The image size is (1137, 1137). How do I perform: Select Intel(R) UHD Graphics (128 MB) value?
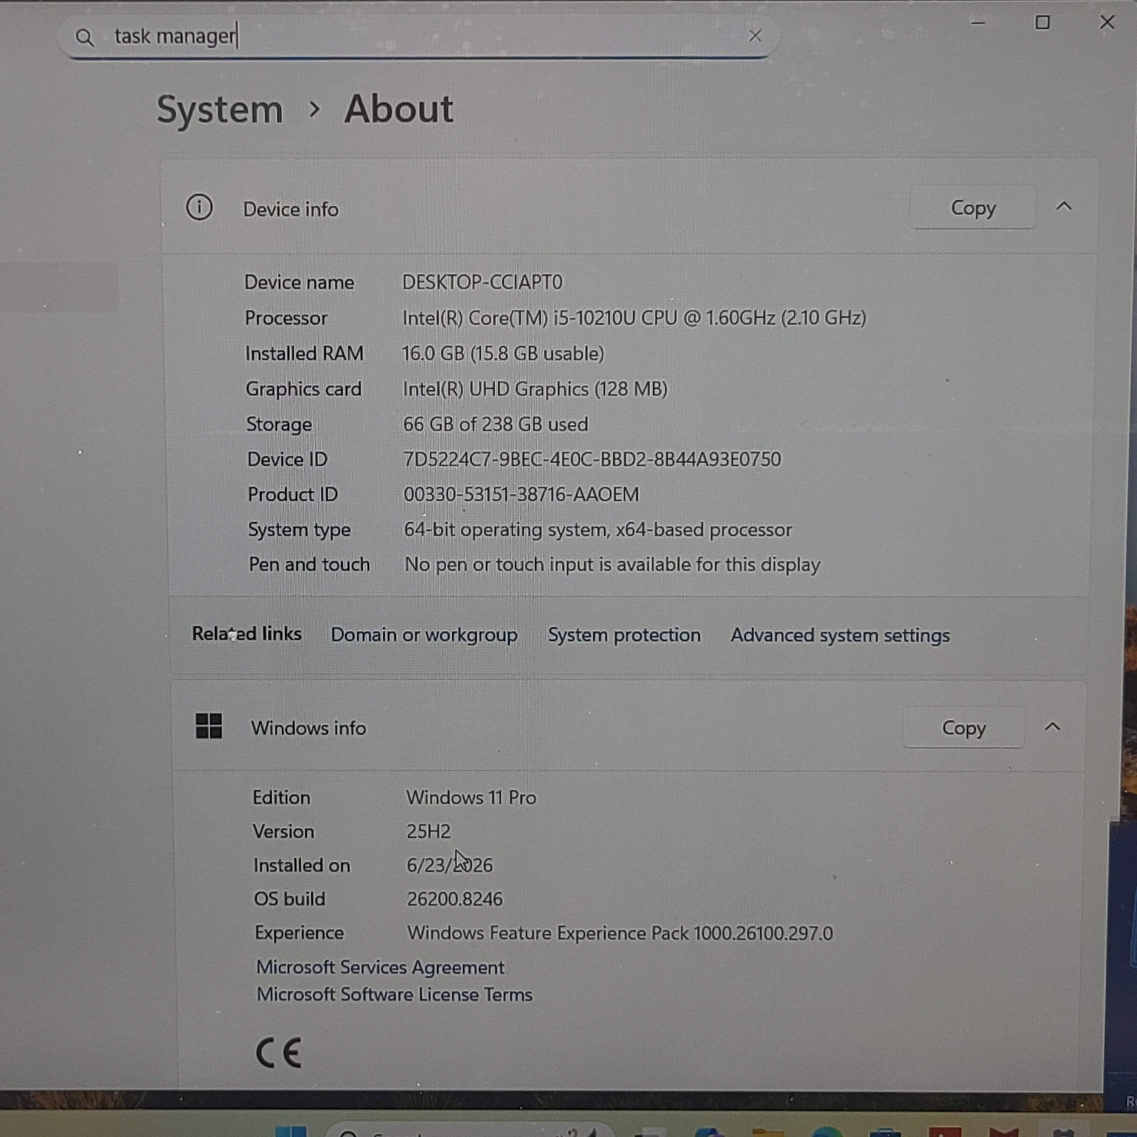(534, 389)
